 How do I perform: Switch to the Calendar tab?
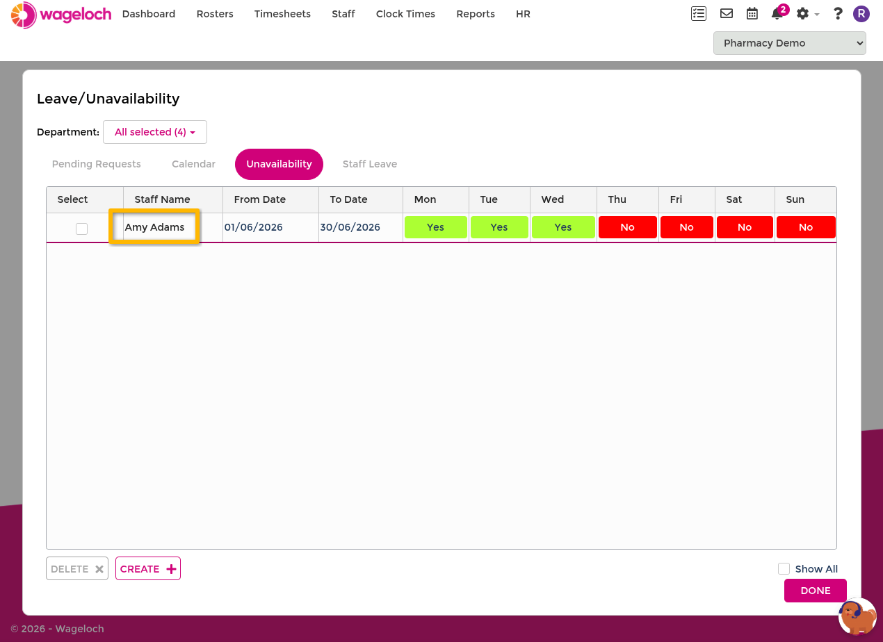click(x=194, y=164)
